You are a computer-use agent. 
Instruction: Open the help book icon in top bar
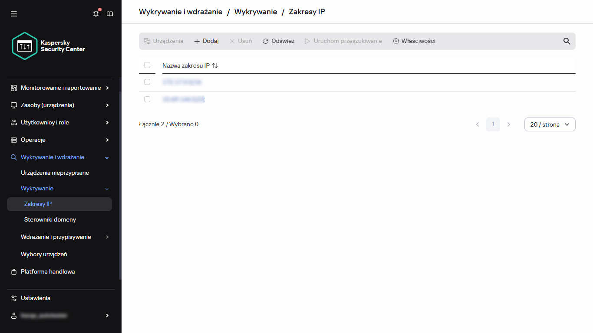(x=109, y=13)
